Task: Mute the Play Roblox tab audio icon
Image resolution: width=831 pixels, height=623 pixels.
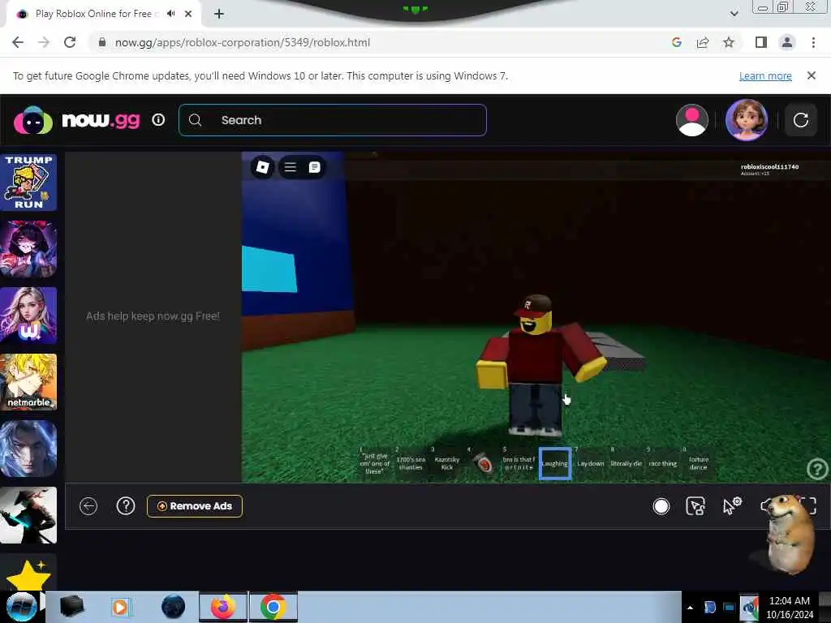Action: (170, 14)
